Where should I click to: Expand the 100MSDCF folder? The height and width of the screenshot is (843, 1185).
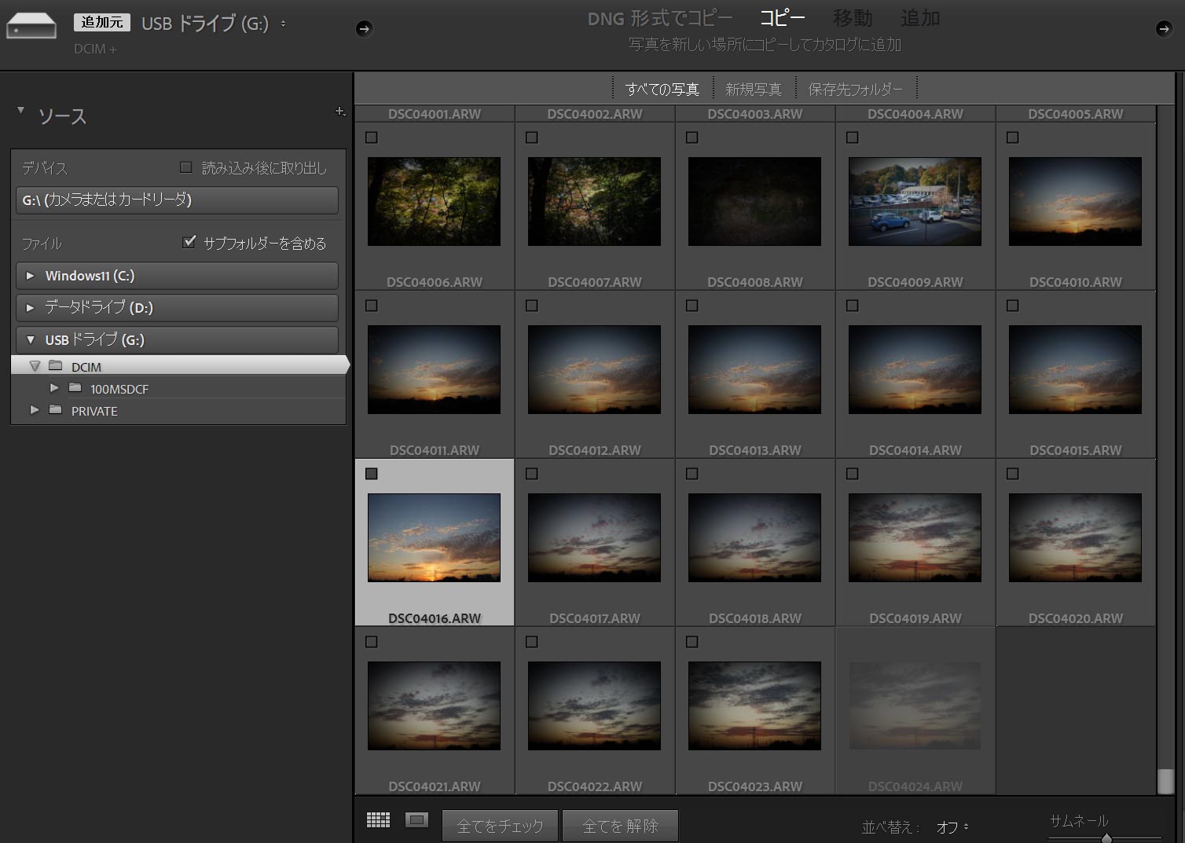tap(54, 388)
